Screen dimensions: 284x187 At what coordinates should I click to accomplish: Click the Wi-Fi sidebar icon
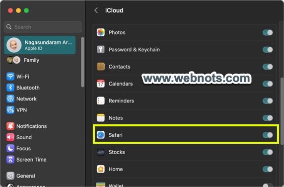10,77
